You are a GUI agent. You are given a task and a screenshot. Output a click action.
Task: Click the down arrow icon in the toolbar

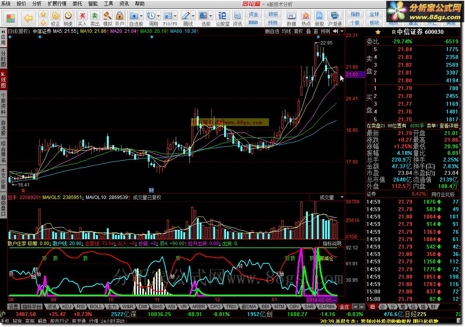[x=43, y=22]
